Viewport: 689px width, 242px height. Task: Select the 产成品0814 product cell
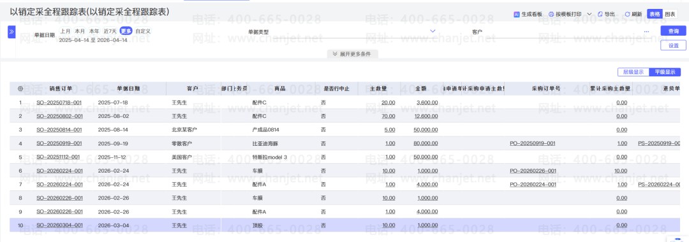click(267, 130)
